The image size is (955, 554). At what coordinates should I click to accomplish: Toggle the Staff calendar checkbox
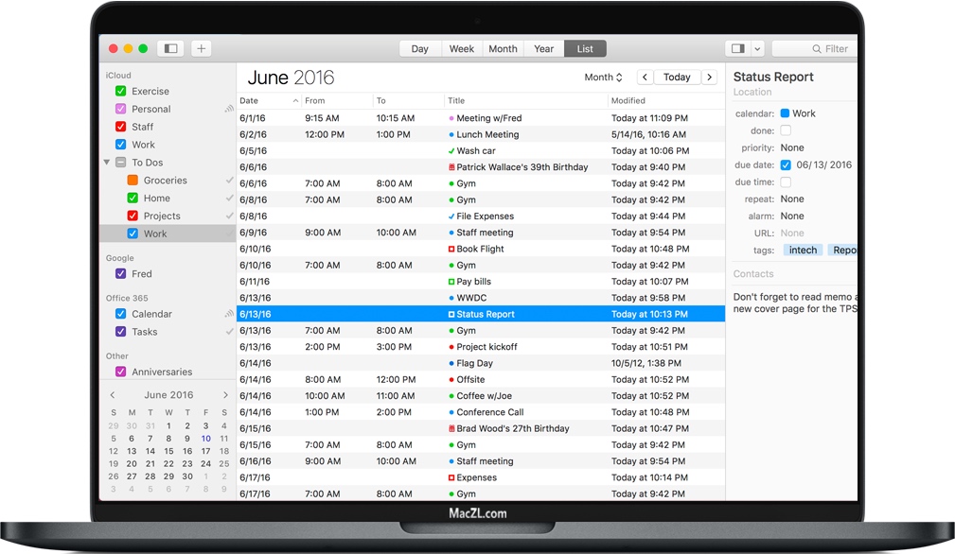point(120,127)
